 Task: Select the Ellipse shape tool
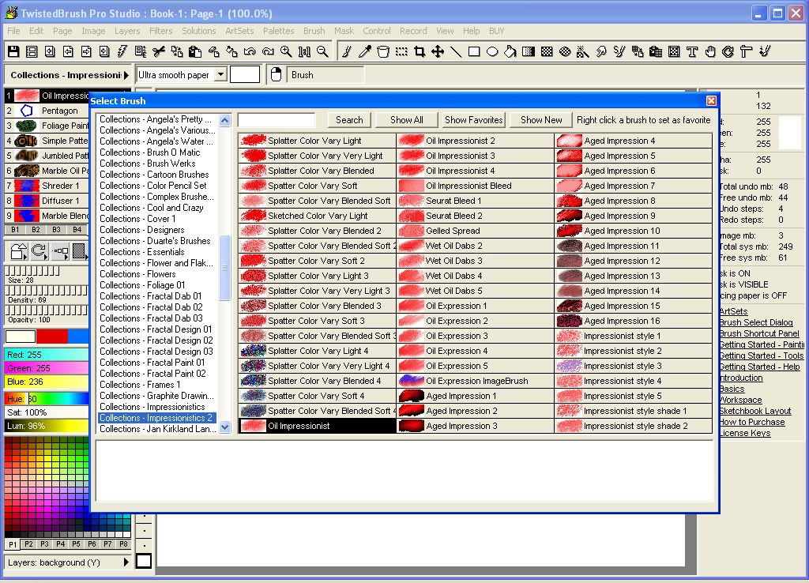coord(492,51)
